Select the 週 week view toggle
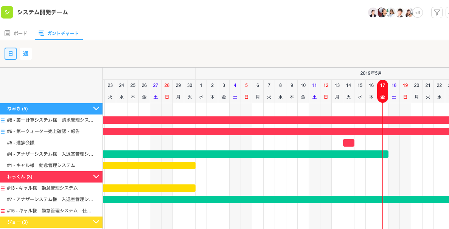Viewport: 449px width, 229px height. click(26, 54)
